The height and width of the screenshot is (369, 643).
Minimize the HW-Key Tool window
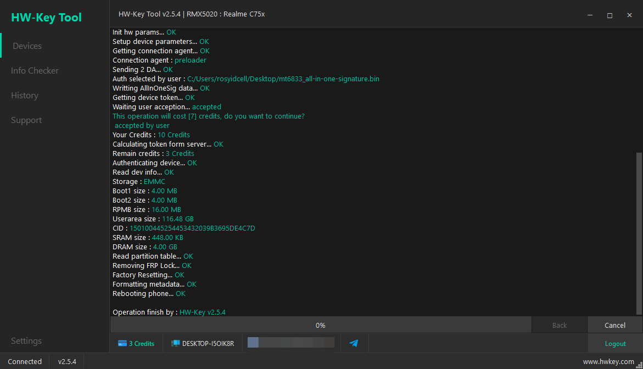tap(590, 15)
